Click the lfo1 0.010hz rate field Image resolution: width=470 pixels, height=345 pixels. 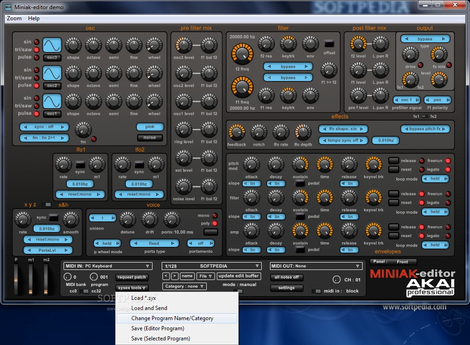tap(80, 184)
